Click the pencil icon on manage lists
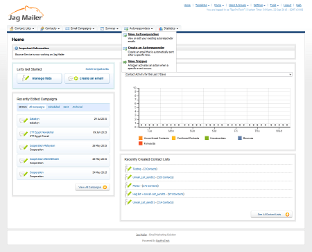Screen dimensions: 312x252 coord(26,78)
